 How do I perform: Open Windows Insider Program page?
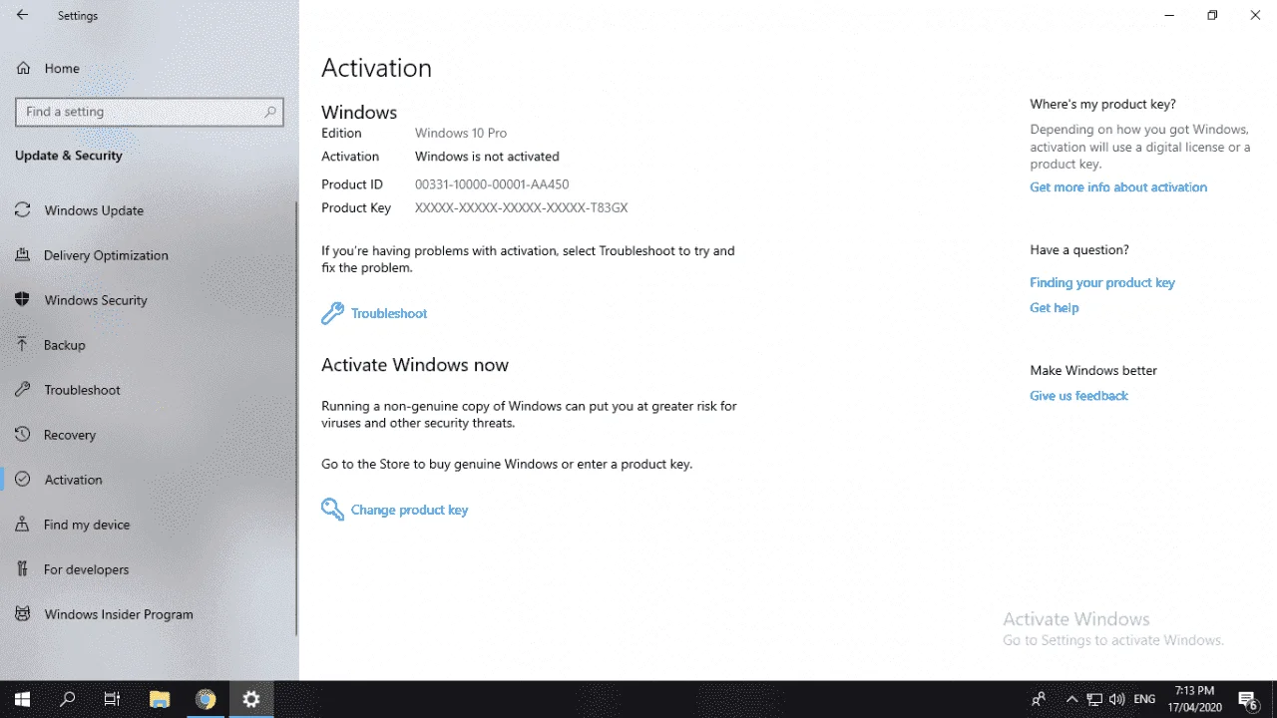[119, 614]
